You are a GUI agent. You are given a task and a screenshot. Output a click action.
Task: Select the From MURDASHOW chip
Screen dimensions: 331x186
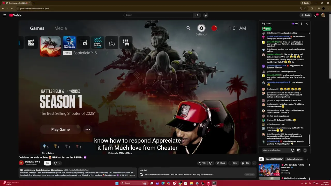click(274, 159)
